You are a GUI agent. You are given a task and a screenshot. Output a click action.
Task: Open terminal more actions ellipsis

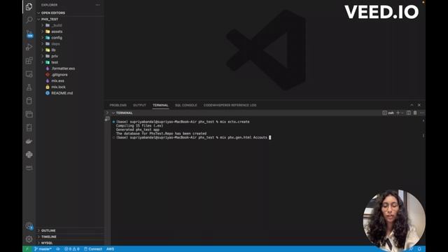point(421,113)
